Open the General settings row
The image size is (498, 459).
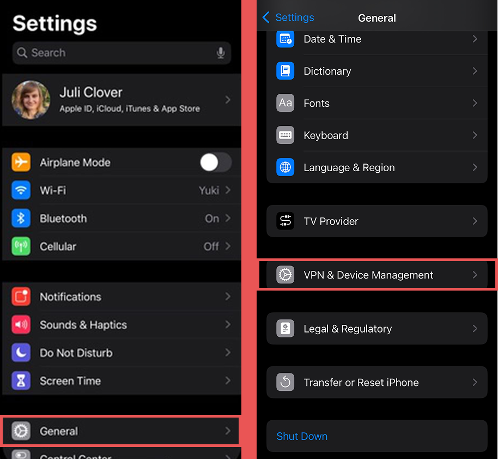click(120, 431)
